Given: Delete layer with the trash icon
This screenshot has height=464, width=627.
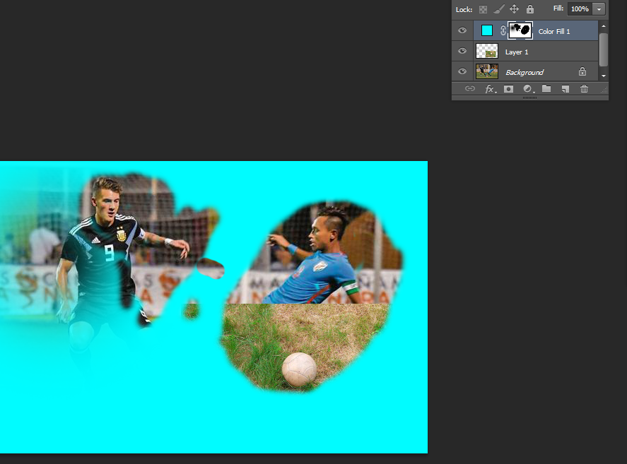Looking at the screenshot, I should click(x=584, y=89).
